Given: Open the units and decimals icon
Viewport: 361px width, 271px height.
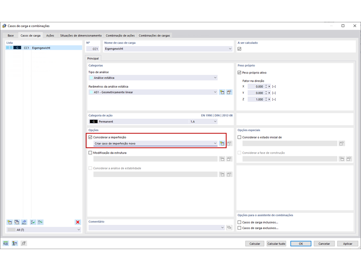Looking at the screenshot, I should tap(6, 243).
